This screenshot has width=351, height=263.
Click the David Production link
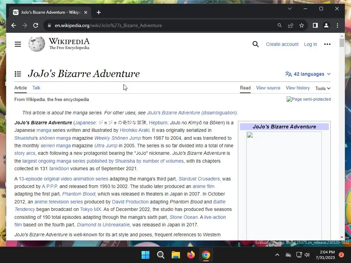(x=130, y=202)
